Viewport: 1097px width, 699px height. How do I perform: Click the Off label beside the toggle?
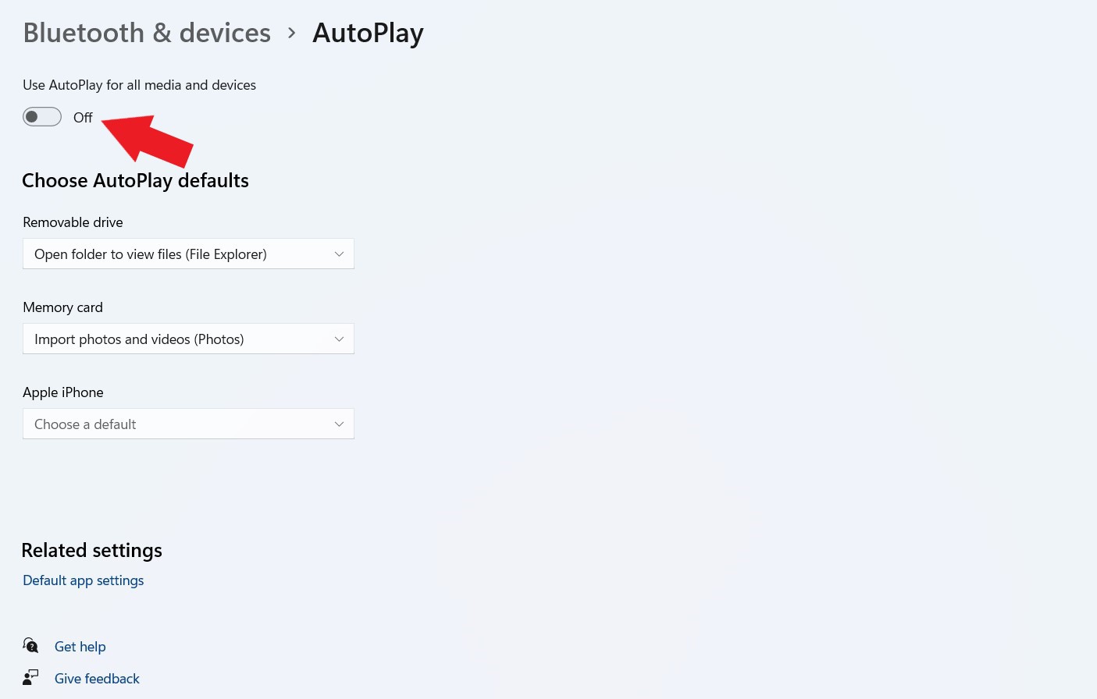[x=83, y=118]
